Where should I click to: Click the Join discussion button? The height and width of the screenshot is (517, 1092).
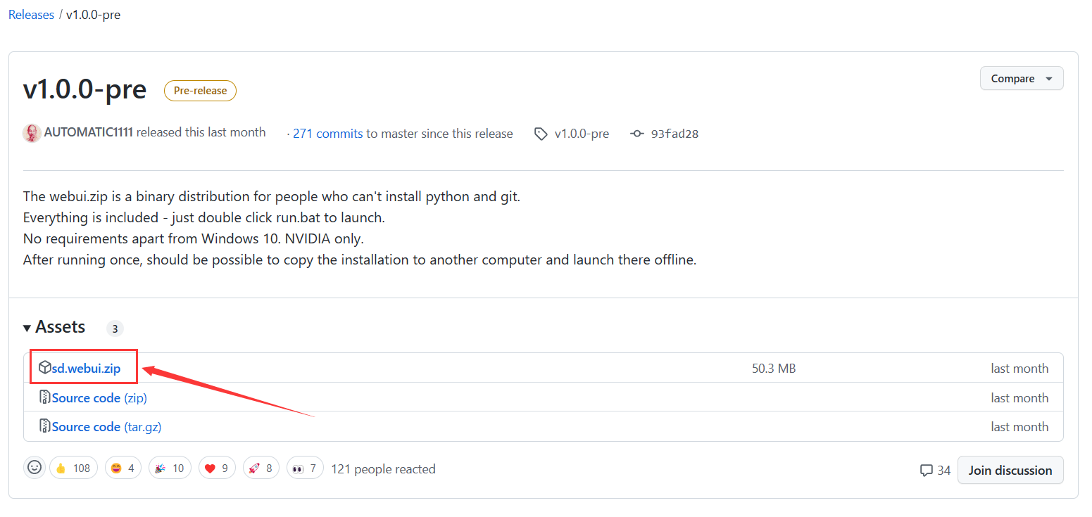tap(1010, 470)
